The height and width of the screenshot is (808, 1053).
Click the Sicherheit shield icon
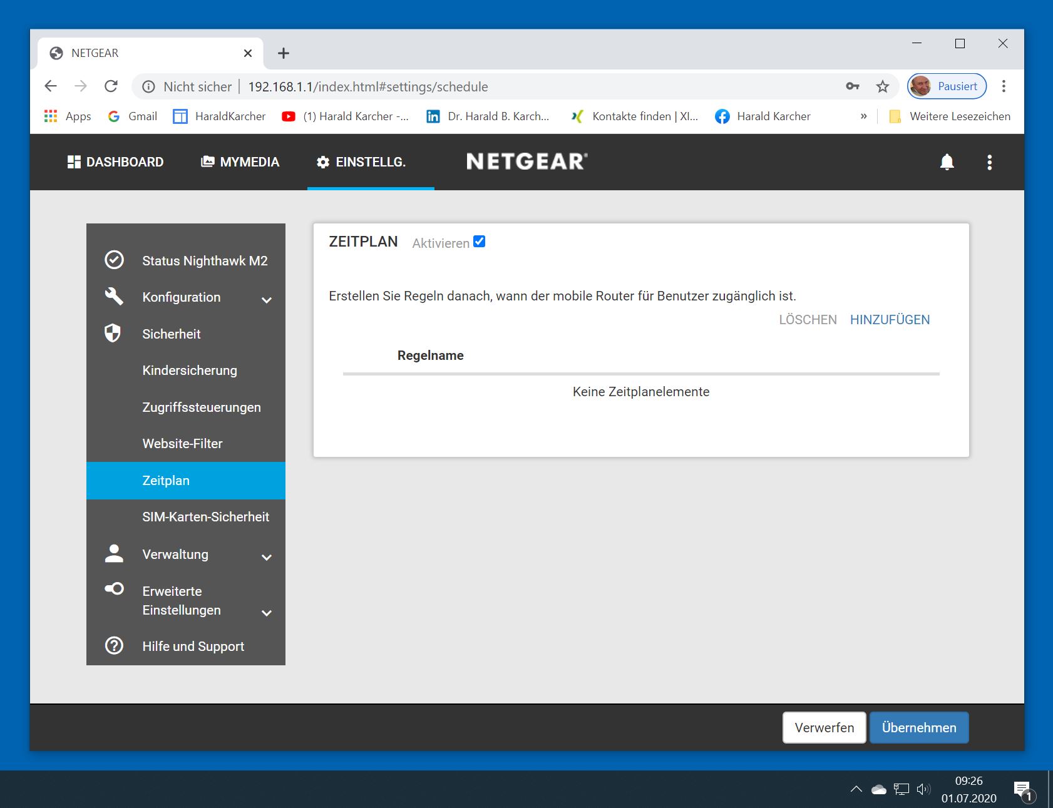pos(113,333)
